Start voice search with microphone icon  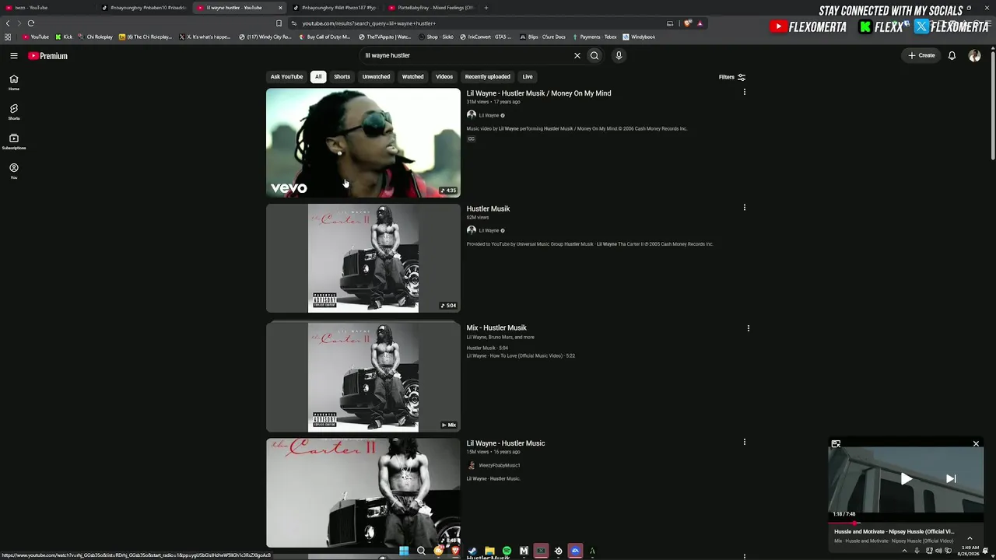[619, 56]
